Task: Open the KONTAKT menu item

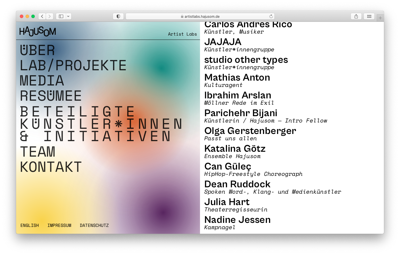Action: pyautogui.click(x=51, y=167)
